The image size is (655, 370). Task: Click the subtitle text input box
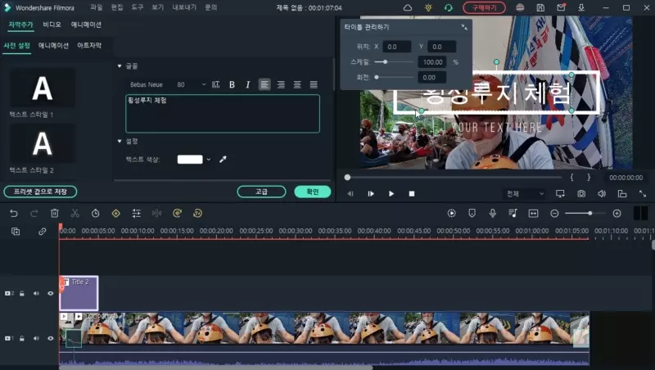pyautogui.click(x=223, y=114)
